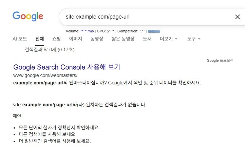Viewport: 245px width, 159px height.
Task: Select the 도서 tab
Action: pos(147,39)
